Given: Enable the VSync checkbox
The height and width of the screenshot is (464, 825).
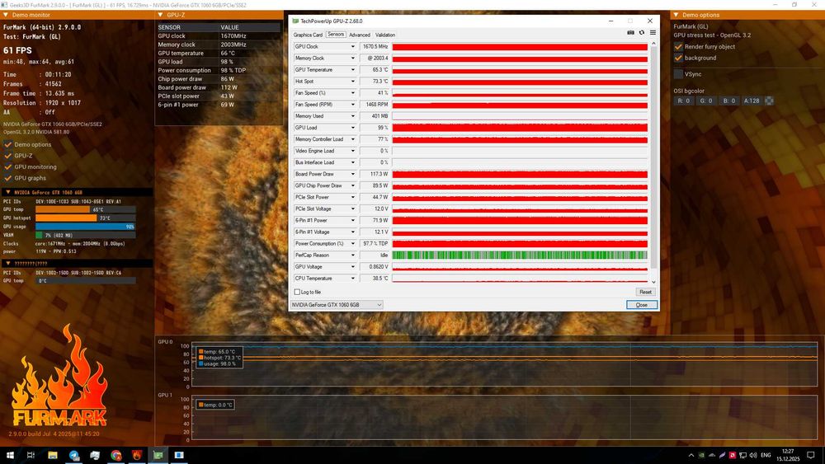Looking at the screenshot, I should (x=678, y=74).
